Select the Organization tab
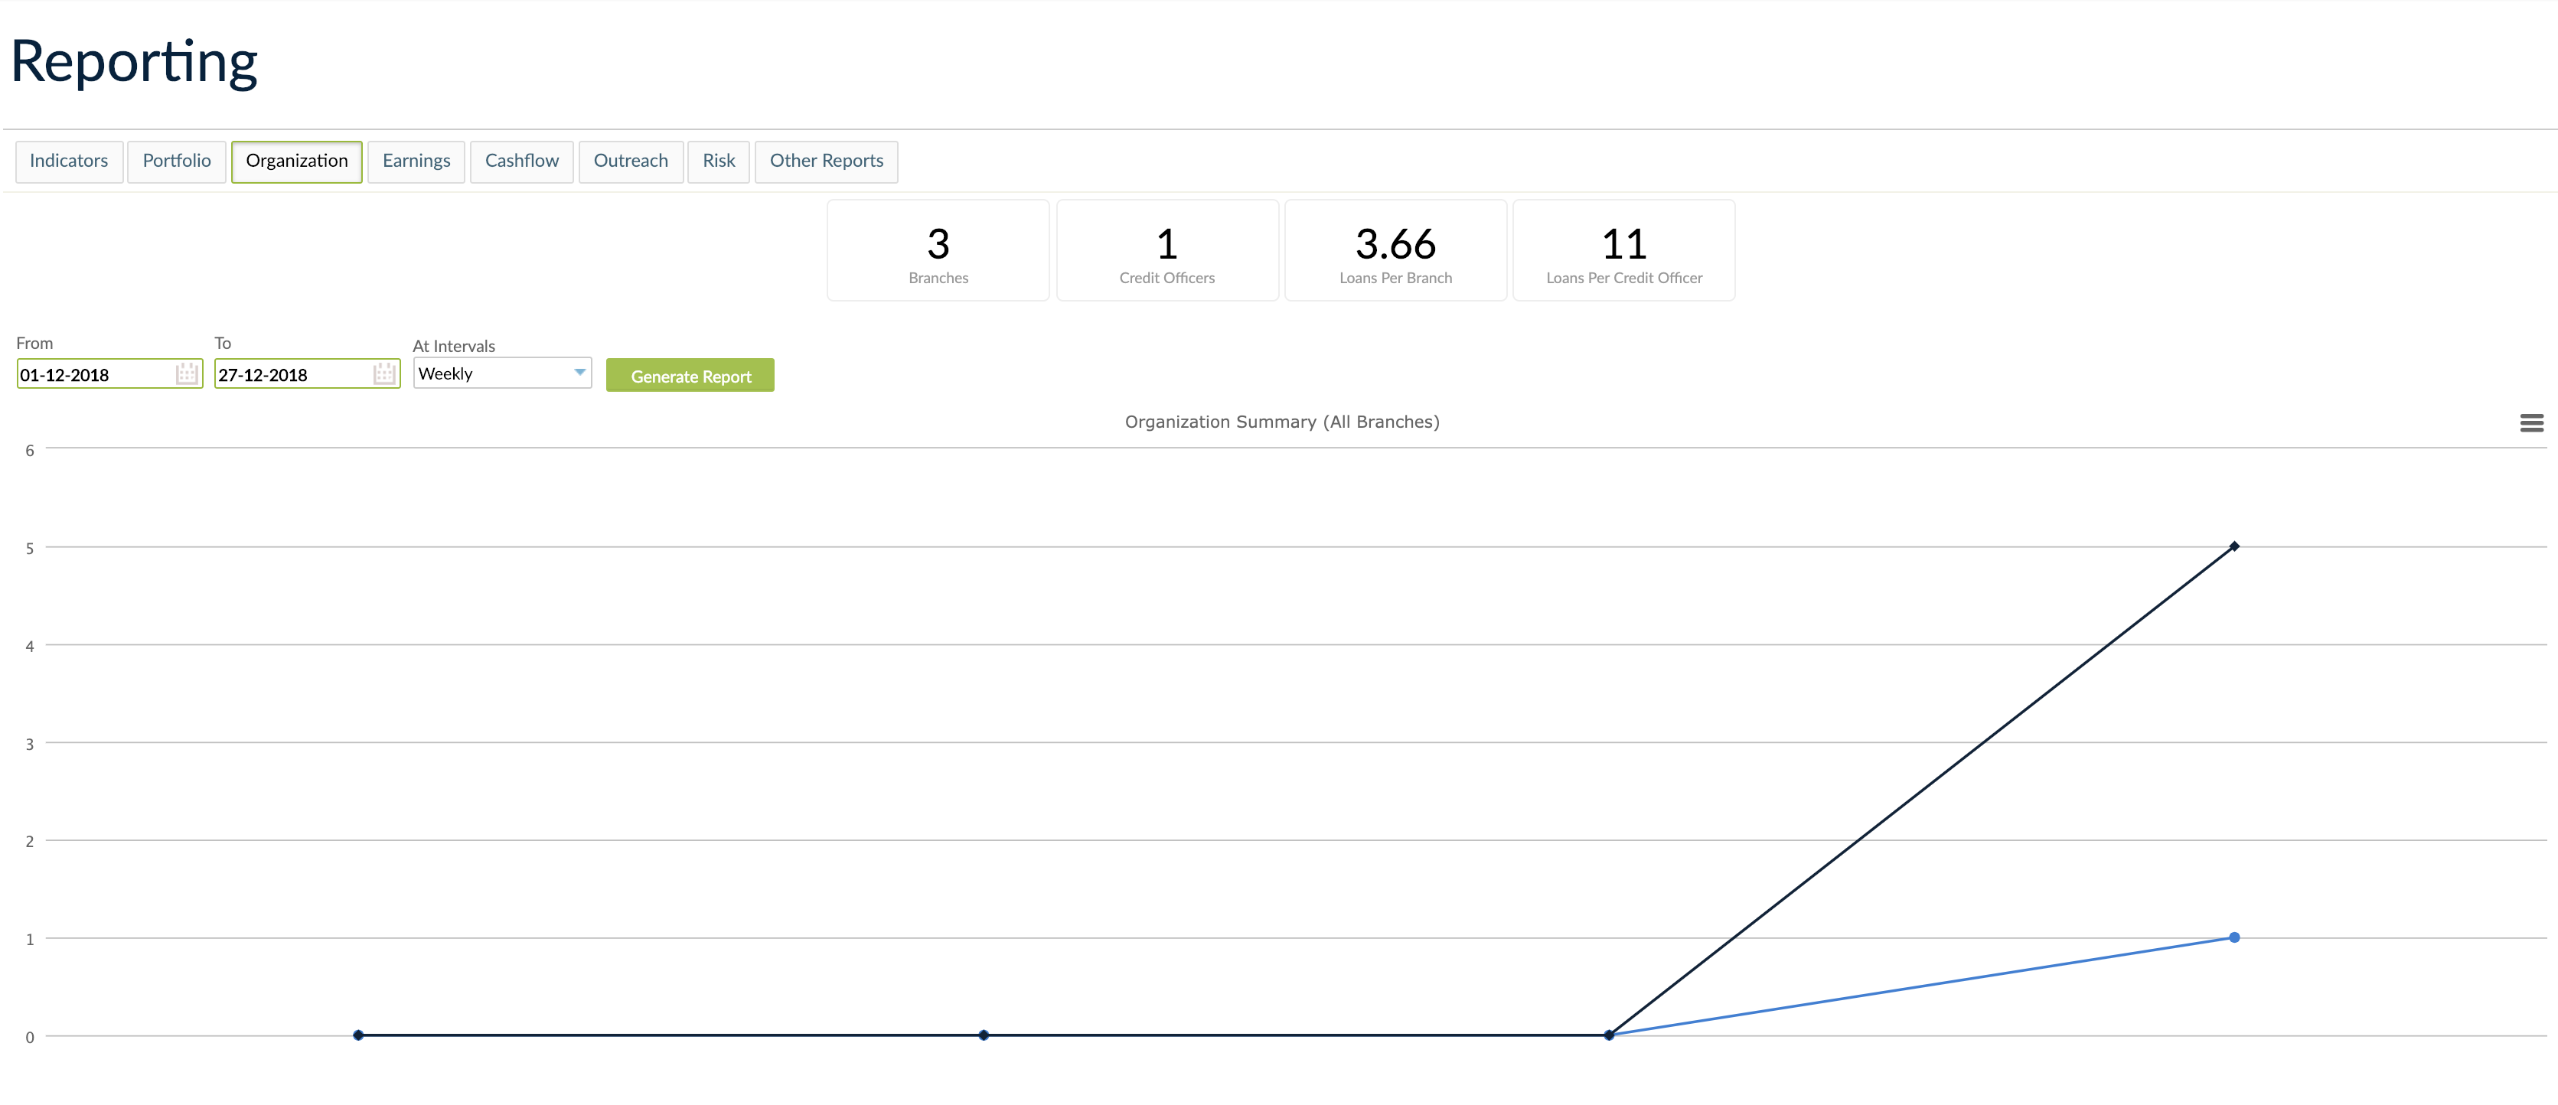The image size is (2558, 1105). click(x=296, y=161)
